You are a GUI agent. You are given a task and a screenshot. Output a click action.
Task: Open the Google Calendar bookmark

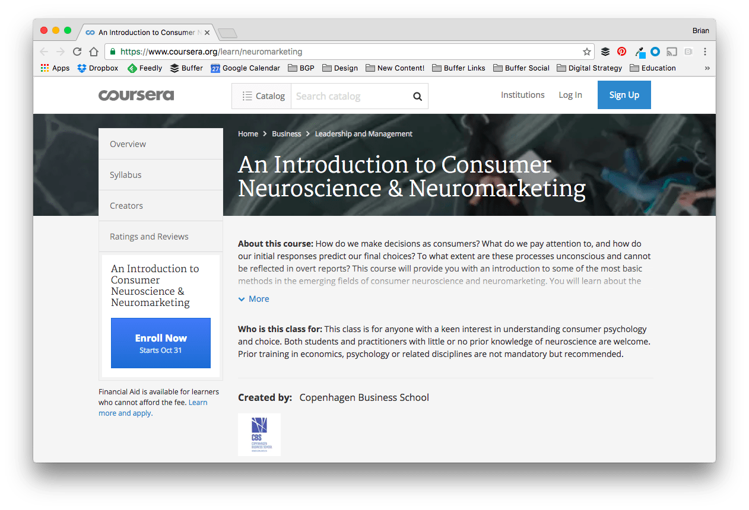[x=245, y=68]
